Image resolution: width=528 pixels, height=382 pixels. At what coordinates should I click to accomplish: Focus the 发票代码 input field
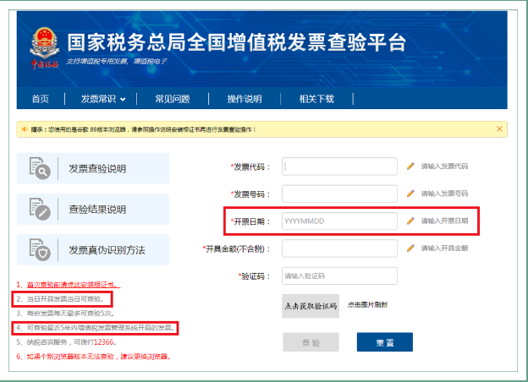coord(339,166)
